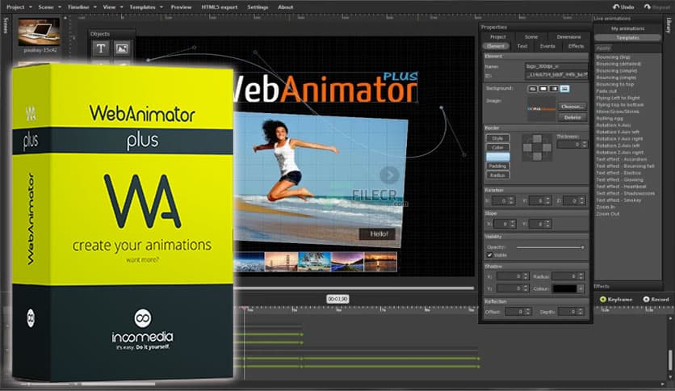Open HTML5 export menu item

click(x=219, y=7)
